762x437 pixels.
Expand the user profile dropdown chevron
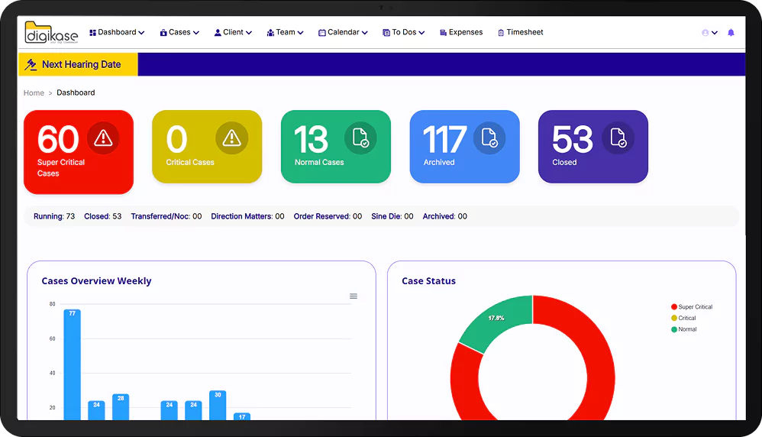(715, 33)
